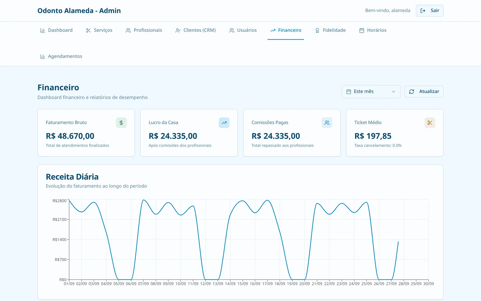Click Taxa cancelamento: 0.0% text

pyautogui.click(x=378, y=145)
